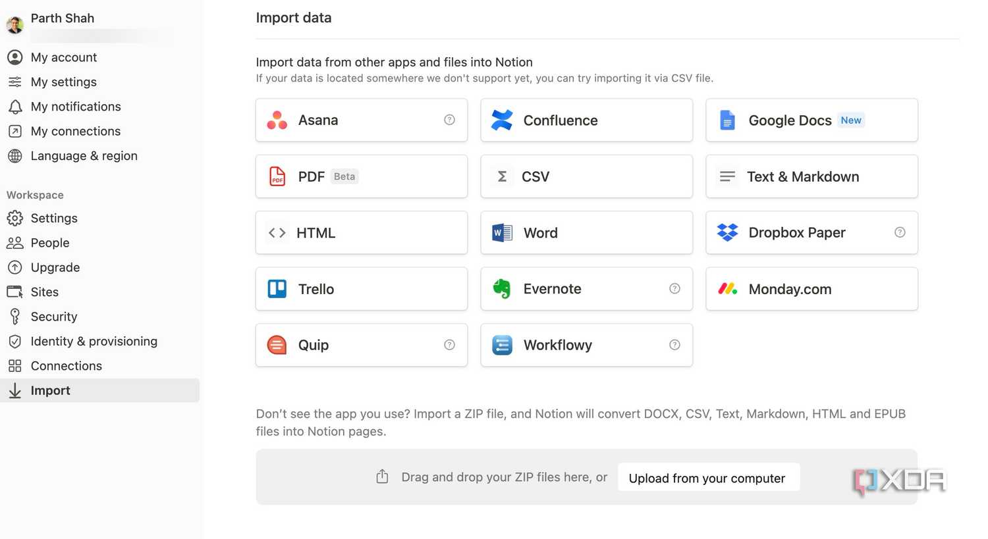Click the Text & Markdown lines icon
Viewport: 988px width, 539px height.
coord(727,176)
